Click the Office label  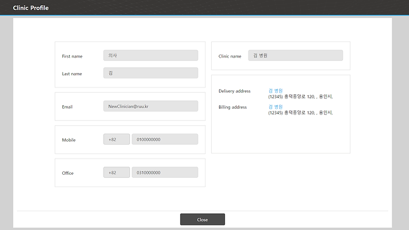[x=68, y=173]
